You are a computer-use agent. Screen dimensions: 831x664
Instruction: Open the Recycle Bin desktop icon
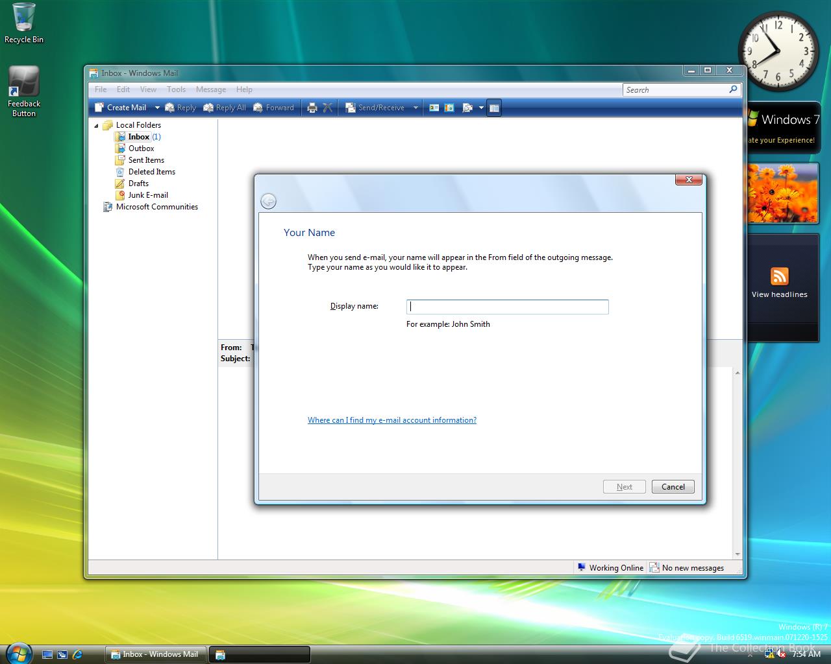(24, 23)
